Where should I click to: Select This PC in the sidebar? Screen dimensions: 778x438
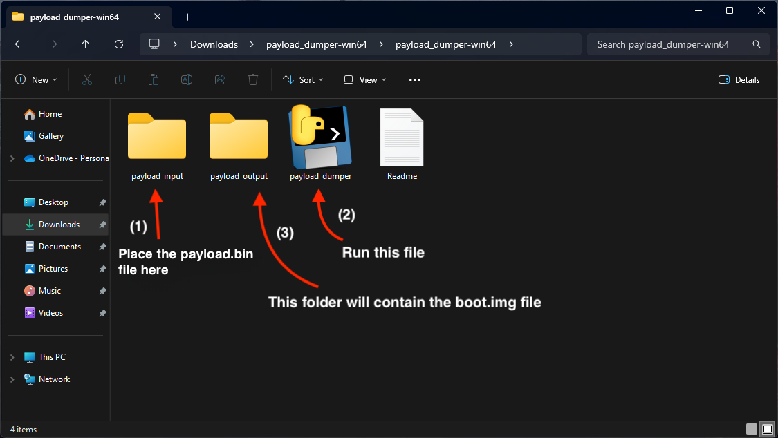52,356
